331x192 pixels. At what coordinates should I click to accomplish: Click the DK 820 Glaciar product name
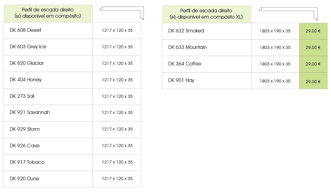coord(26,63)
